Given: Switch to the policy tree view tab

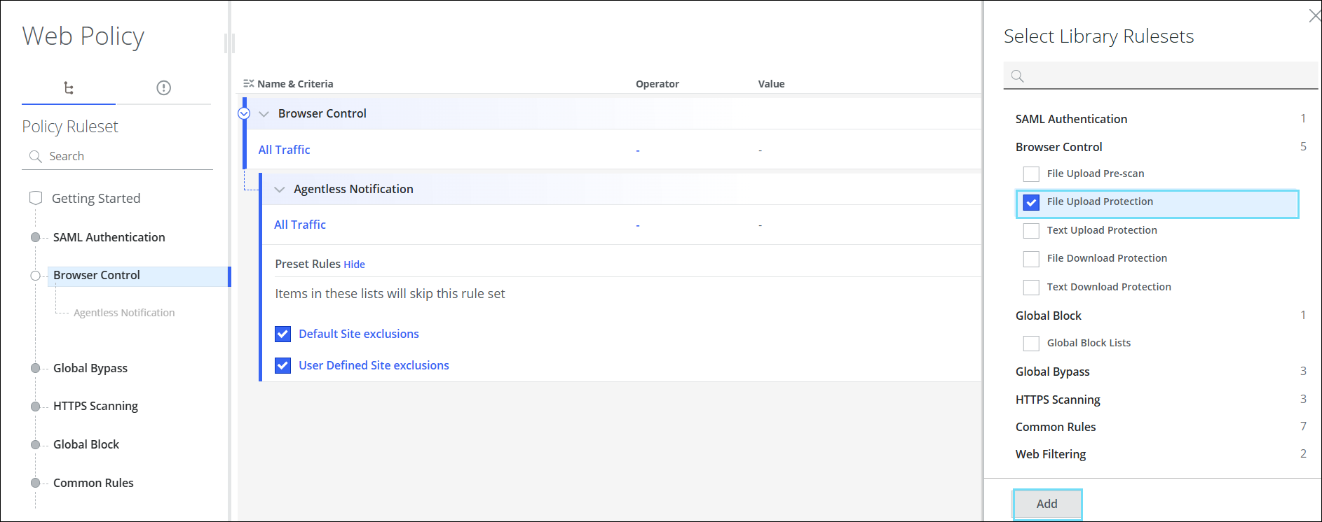Looking at the screenshot, I should pos(69,88).
